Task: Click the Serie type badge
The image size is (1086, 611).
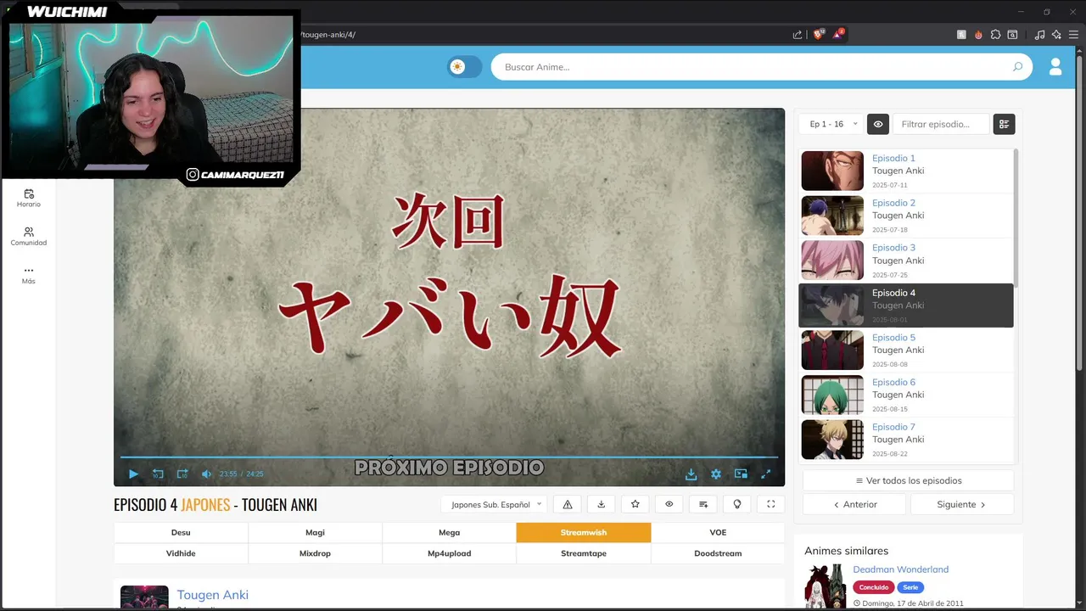Action: [x=910, y=587]
